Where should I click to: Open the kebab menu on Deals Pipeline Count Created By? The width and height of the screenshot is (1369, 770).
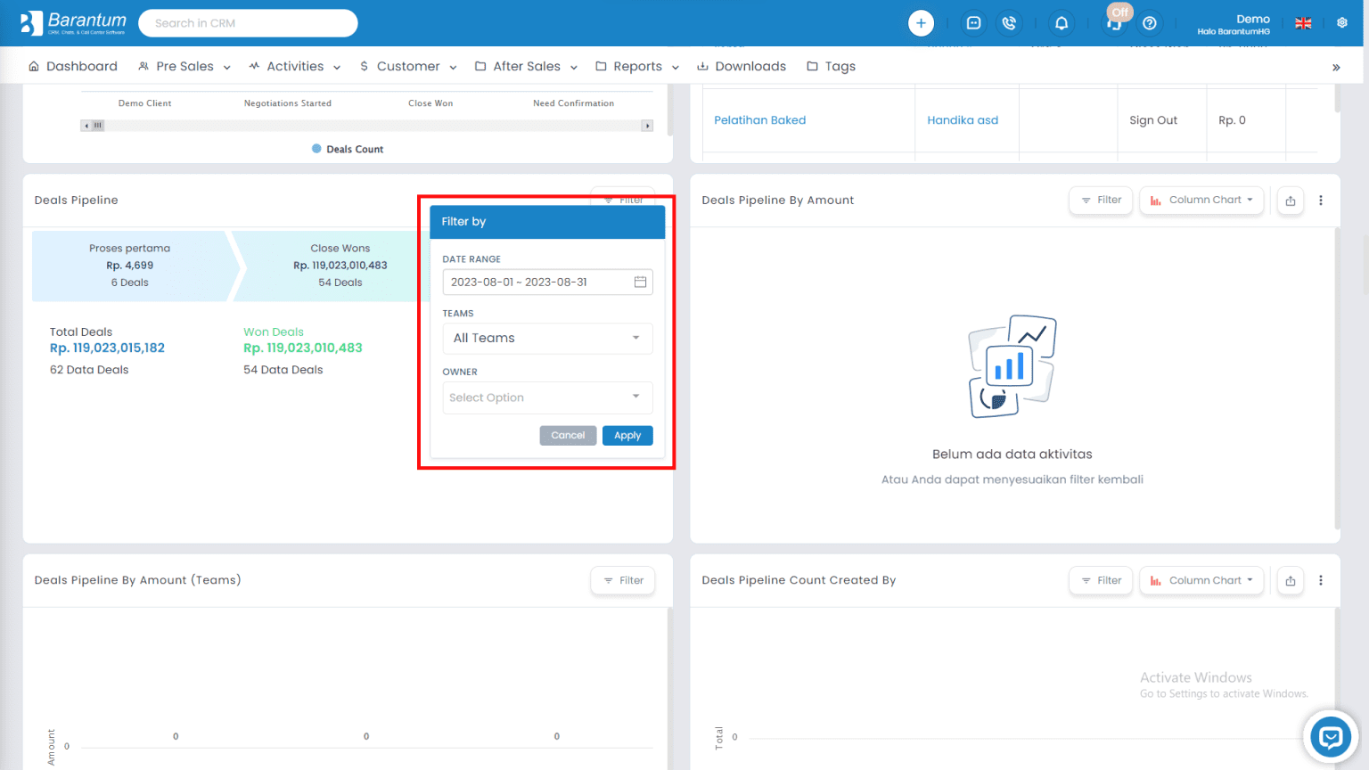point(1321,580)
